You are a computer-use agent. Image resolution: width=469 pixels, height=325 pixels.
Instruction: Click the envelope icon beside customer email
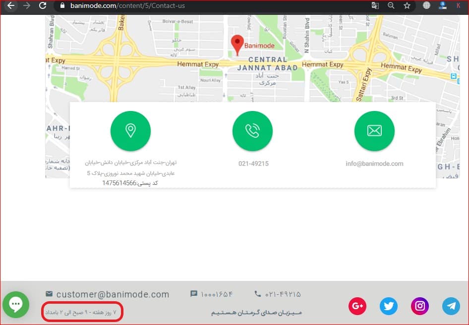click(49, 294)
